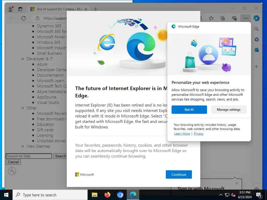Open Browser essentials heart icon
The width and height of the screenshot is (267, 200).
coord(234,18)
